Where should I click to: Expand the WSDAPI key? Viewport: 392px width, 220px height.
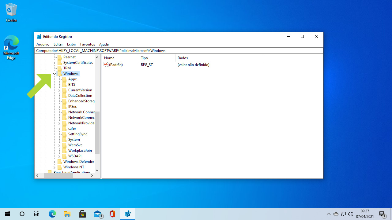(x=59, y=156)
